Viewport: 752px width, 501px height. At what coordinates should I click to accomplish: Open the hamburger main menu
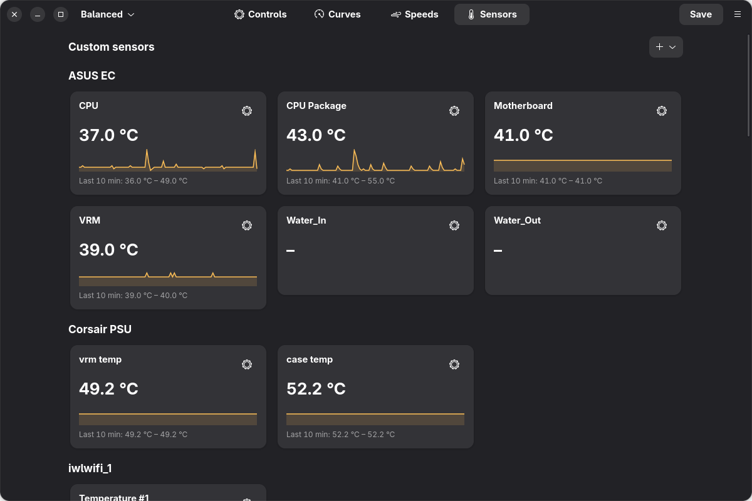pyautogui.click(x=738, y=14)
